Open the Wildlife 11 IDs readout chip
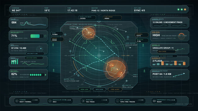This screenshot has height=111, width=198. pyautogui.click(x=142, y=40)
